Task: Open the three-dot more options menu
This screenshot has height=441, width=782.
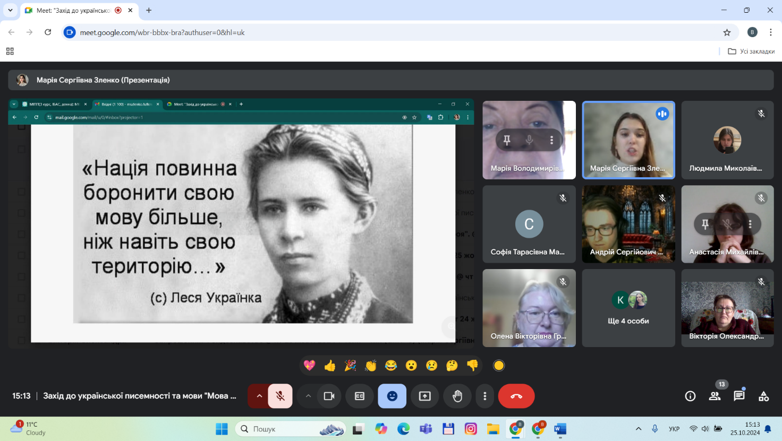Action: coord(484,396)
